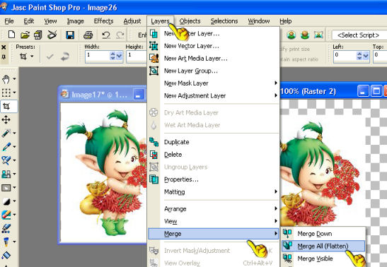Open the Select Script dropdown
Image resolution: width=387 pixels, height=267 pixels.
359,35
